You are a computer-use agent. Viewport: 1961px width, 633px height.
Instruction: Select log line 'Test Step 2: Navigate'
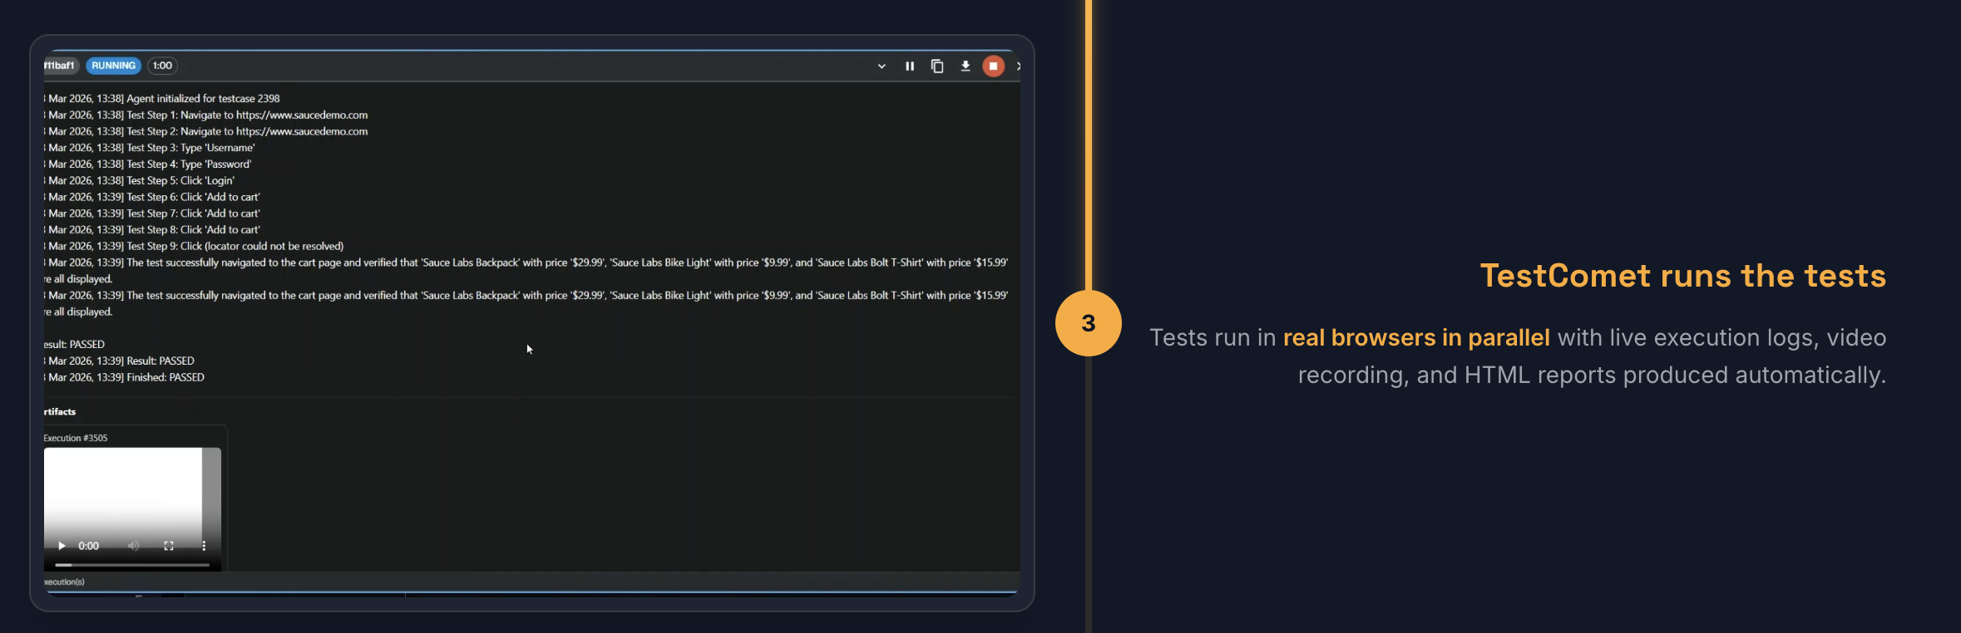pyautogui.click(x=206, y=131)
